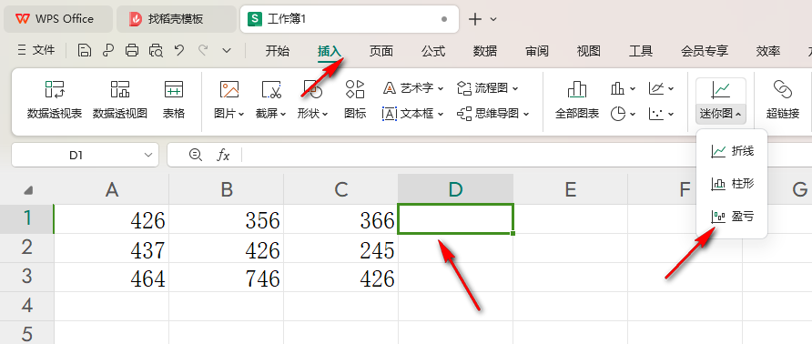Switch to the 工具 ribbon tab
This screenshot has height=344, width=812.
point(641,51)
